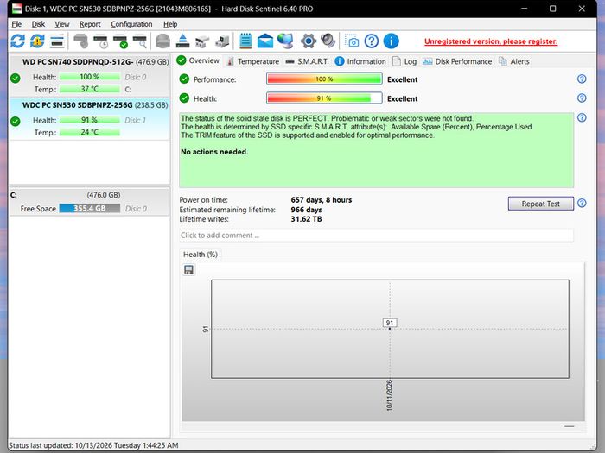This screenshot has width=605, height=453.
Task: Click the Performance 100 % gradient bar
Action: (x=324, y=79)
